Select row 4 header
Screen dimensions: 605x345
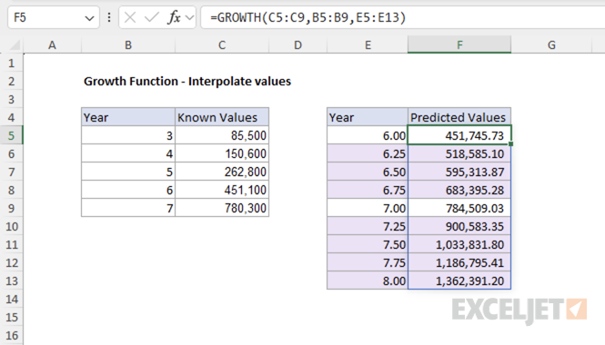[x=11, y=117]
